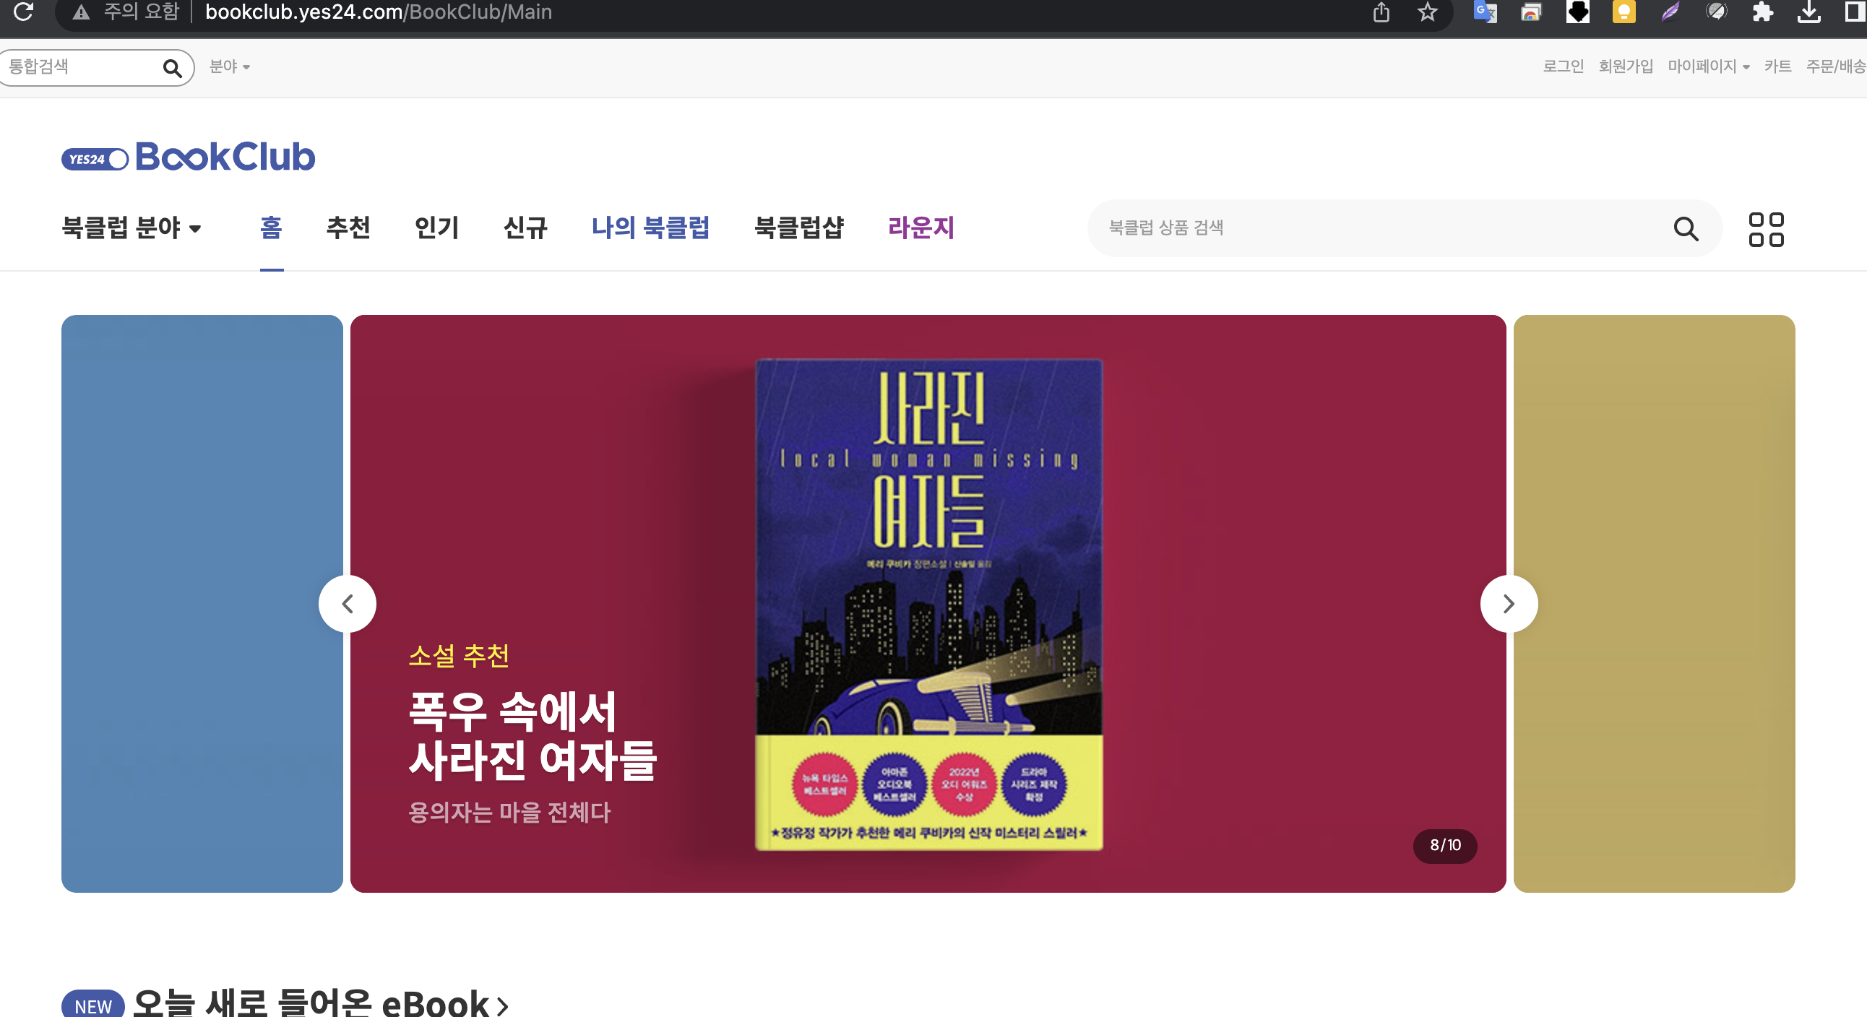Expand the 북클럽 분야 category dropdown
The height and width of the screenshot is (1017, 1867).
131,228
